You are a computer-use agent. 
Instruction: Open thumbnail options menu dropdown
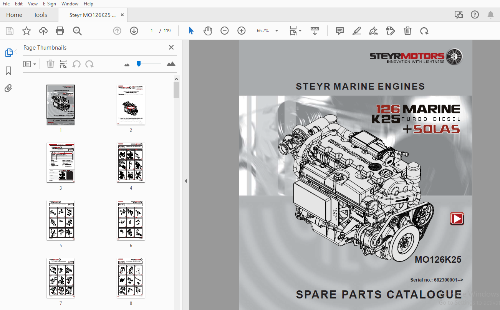(x=30, y=64)
